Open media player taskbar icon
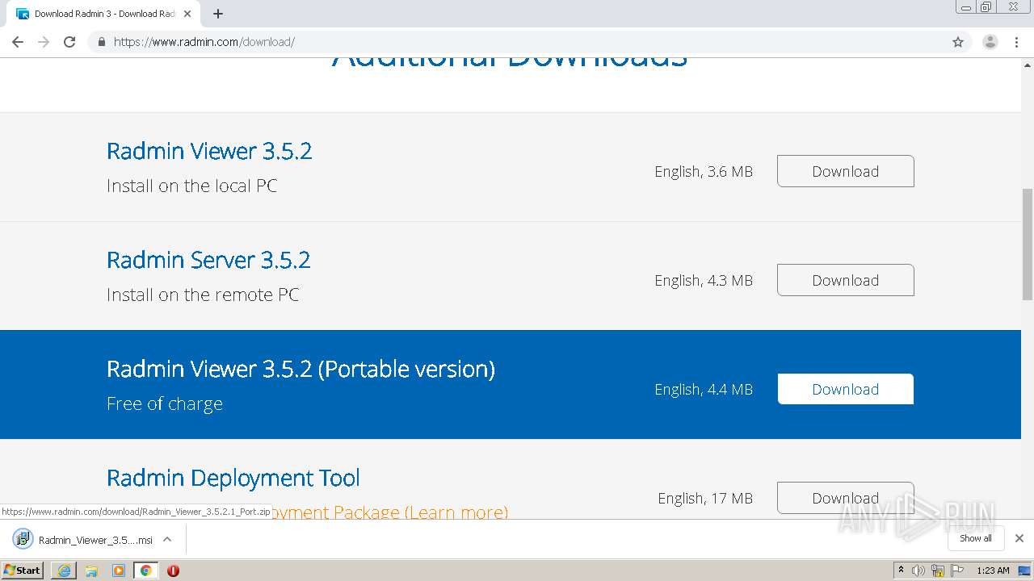 coord(119,571)
